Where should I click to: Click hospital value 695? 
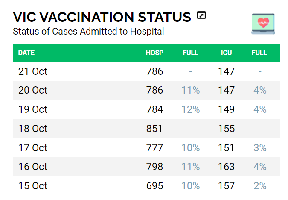click(x=154, y=186)
